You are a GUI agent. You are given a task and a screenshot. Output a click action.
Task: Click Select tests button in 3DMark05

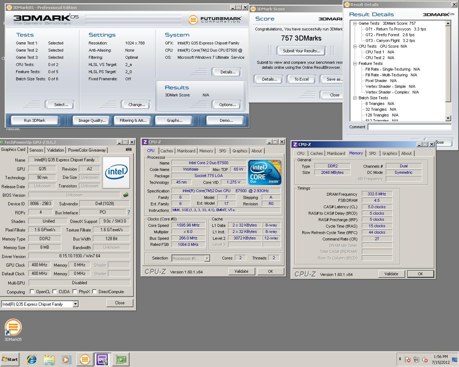coord(61,105)
